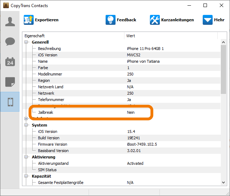Click the Generell group heading
This screenshot has height=196, width=230.
pos(40,42)
